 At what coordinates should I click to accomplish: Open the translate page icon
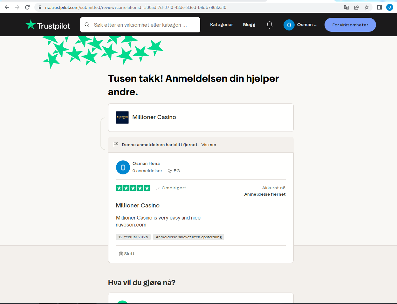click(346, 7)
